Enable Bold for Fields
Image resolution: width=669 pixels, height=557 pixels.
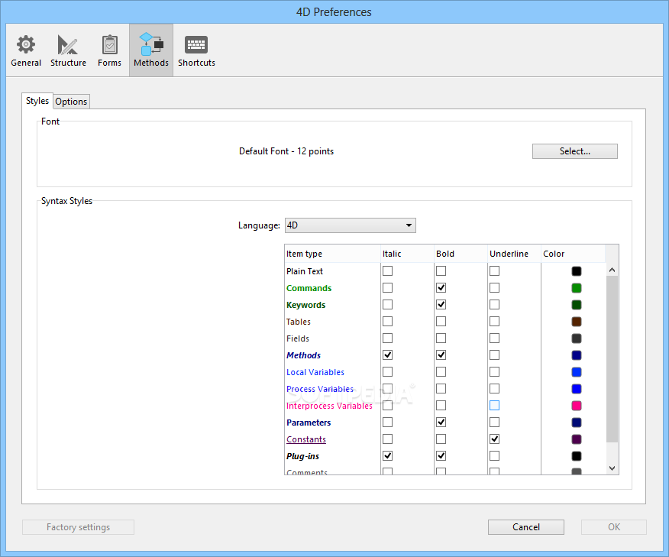pos(441,338)
